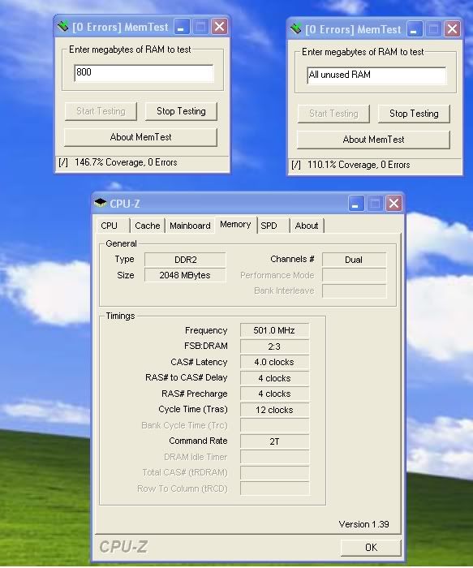Click the Version 1.39 text in CPU-Z
Screen dimensions: 473x568
coord(363,524)
